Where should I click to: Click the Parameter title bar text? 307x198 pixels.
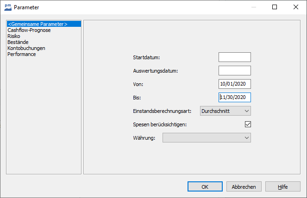pos(26,7)
